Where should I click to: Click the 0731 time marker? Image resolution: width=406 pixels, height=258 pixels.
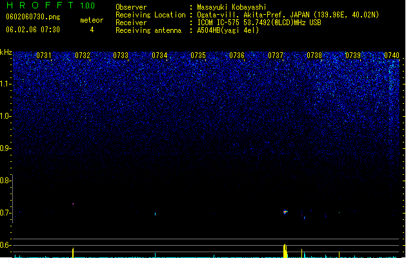(x=44, y=55)
